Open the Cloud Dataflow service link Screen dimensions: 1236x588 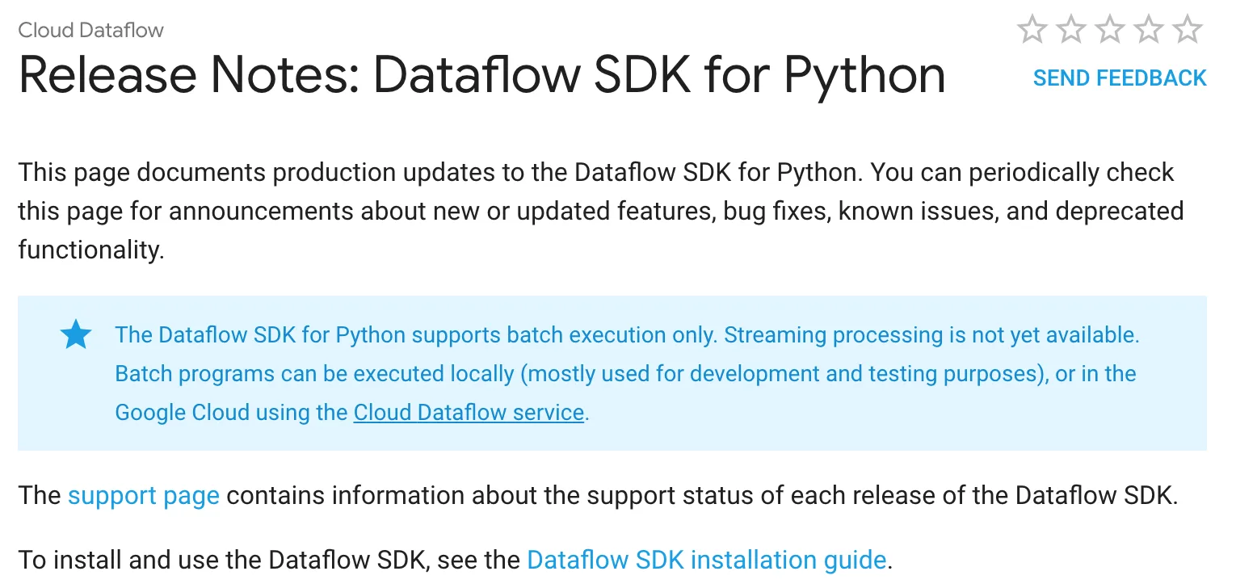[x=469, y=413]
